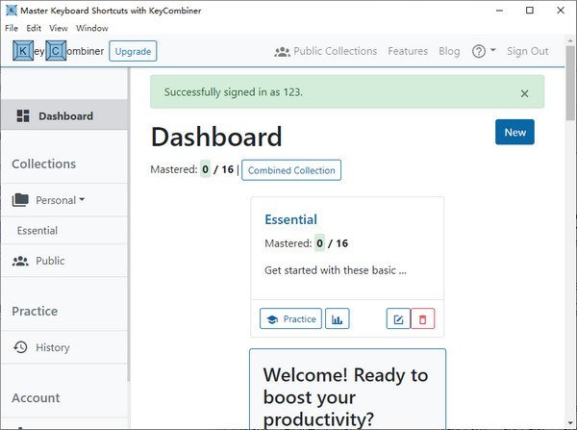
Task: Click the Practice sidebar heading
Action: pos(35,311)
